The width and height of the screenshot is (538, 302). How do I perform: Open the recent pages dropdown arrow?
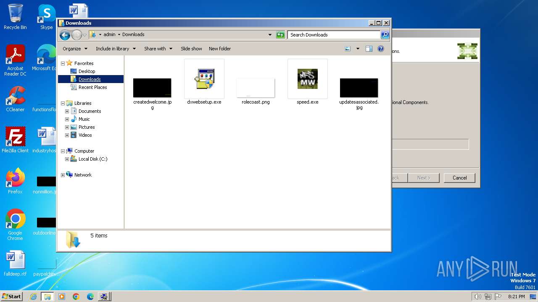(84, 35)
